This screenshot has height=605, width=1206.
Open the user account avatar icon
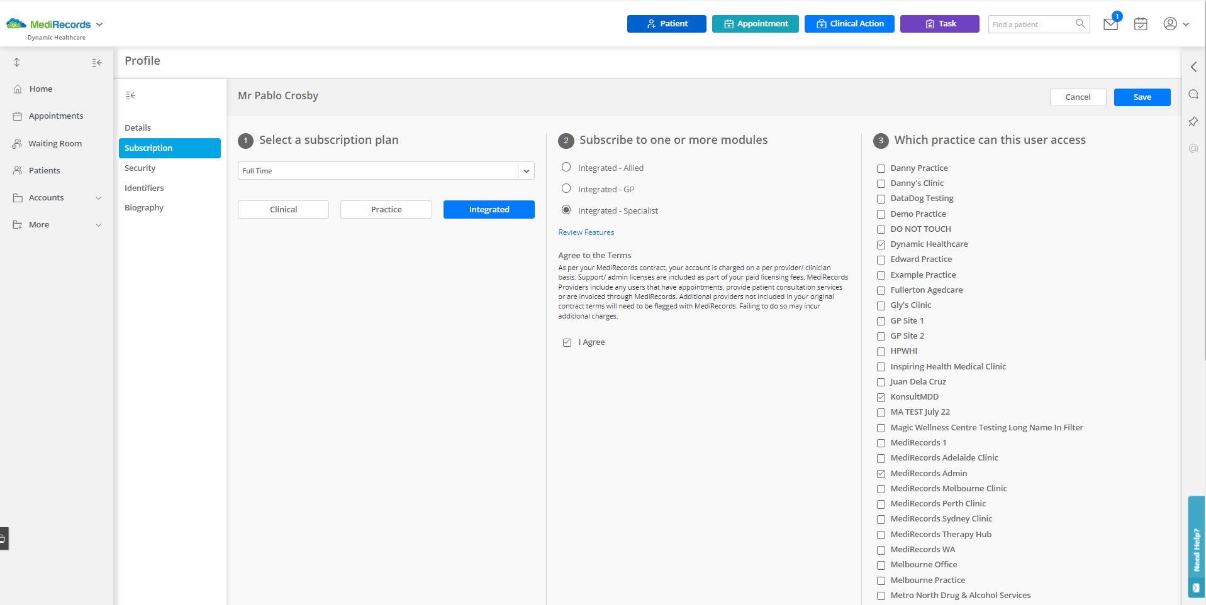(x=1170, y=24)
